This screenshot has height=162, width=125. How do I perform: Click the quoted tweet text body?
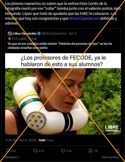tap(60, 46)
